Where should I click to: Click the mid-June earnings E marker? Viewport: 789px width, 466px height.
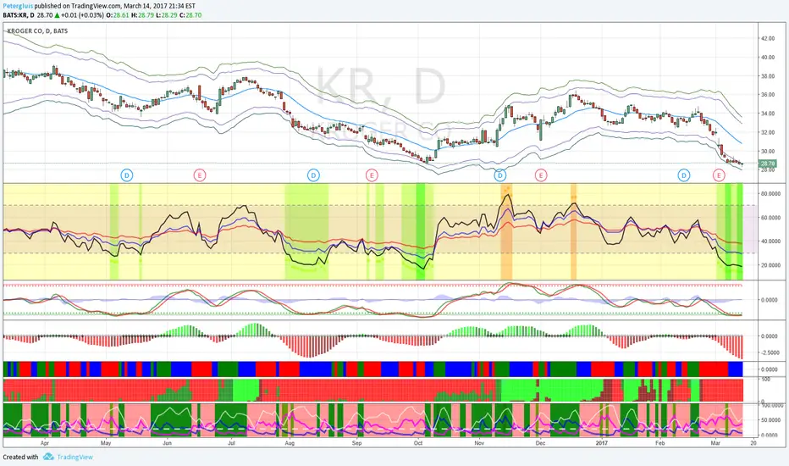[200, 175]
